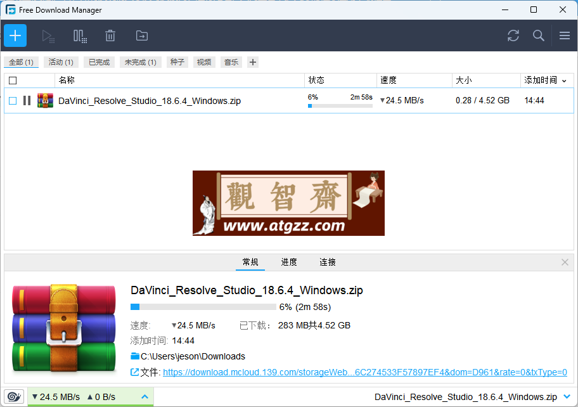Screen dimensions: 578x407
Task: Add a custom filter tag with plus
Action: [252, 62]
